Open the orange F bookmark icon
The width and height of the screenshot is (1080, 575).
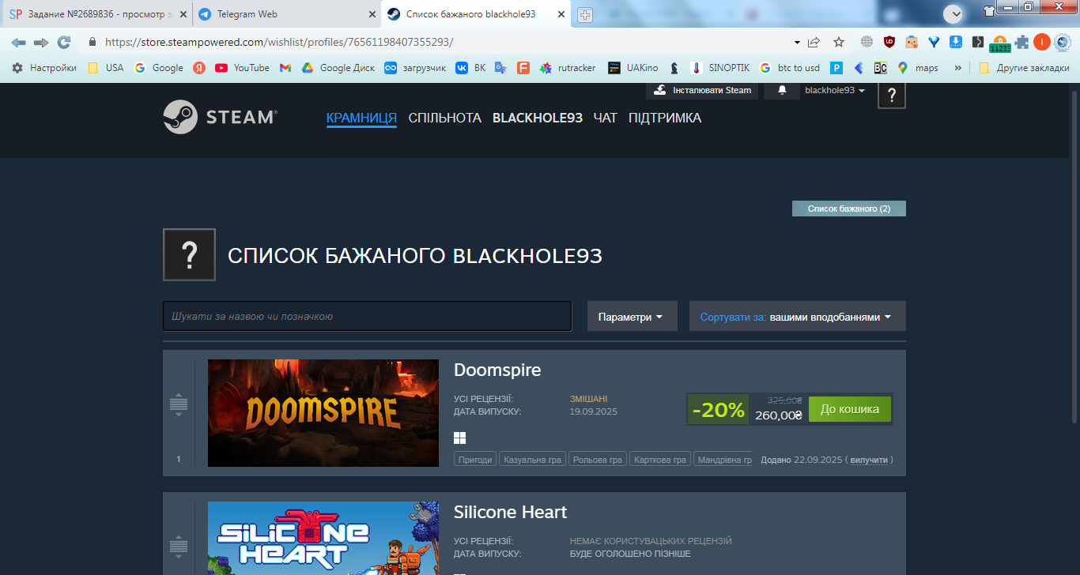click(x=523, y=68)
